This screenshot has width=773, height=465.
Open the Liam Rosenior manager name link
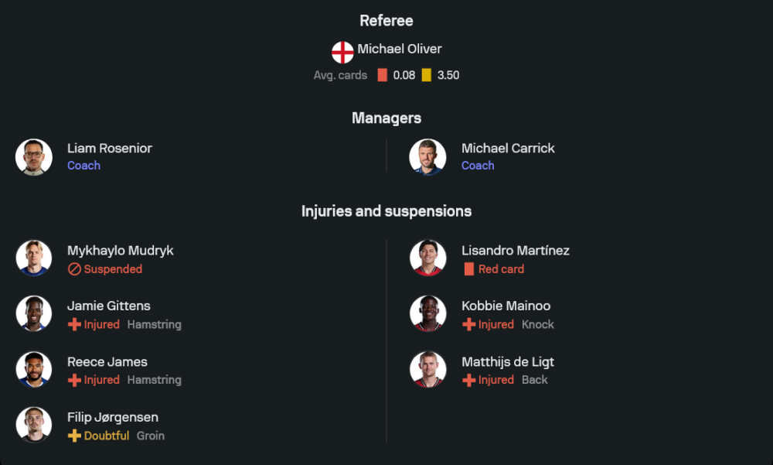pyautogui.click(x=110, y=148)
